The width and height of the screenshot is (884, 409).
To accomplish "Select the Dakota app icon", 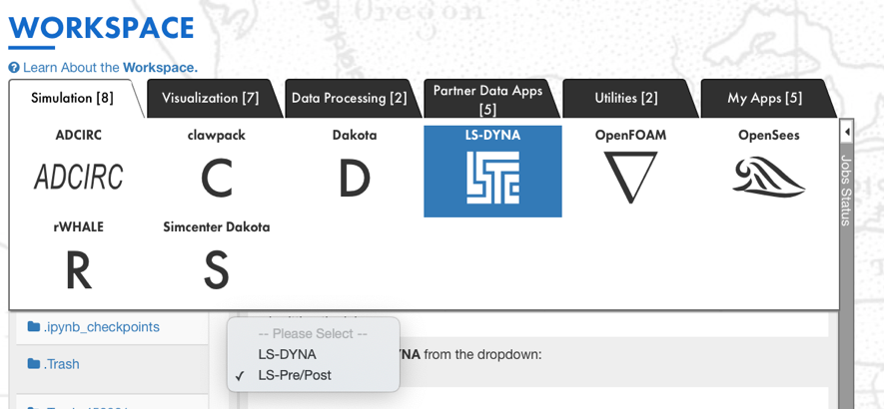I will pyautogui.click(x=354, y=178).
